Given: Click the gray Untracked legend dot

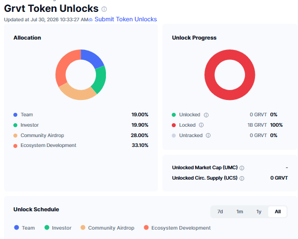Looking at the screenshot, I should (x=174, y=136).
